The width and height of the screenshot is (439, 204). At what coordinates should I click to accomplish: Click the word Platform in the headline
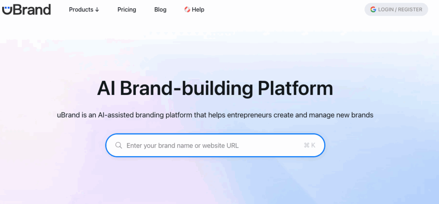tap(295, 89)
